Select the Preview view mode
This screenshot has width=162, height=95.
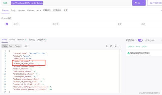17,46
